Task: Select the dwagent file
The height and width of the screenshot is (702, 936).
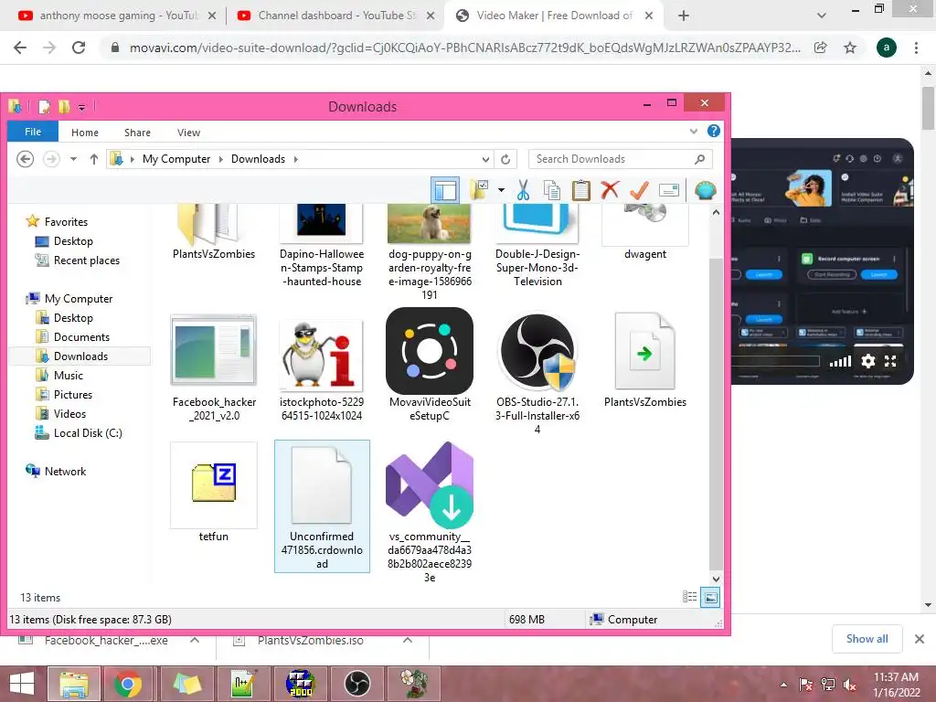Action: 644,233
